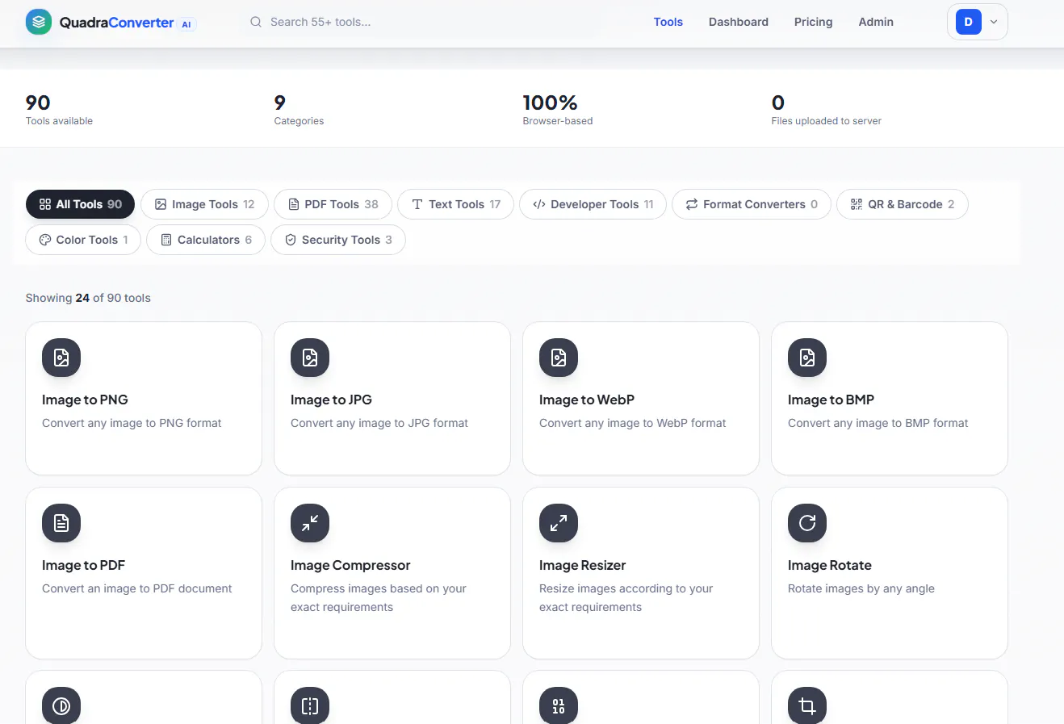
Task: Open the Image to PDF title link
Action: click(x=83, y=565)
